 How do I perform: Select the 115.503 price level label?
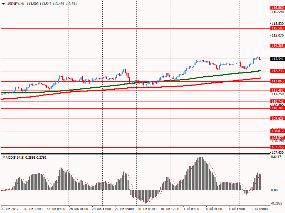coord(278,28)
